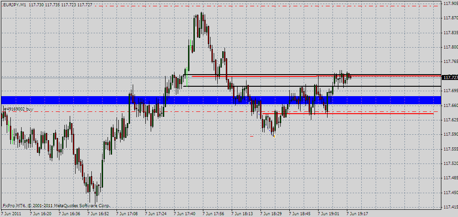Viewport: 458px width, 217px height.
Task: Click price label 117.800 on axis
Action: [x=450, y=47]
